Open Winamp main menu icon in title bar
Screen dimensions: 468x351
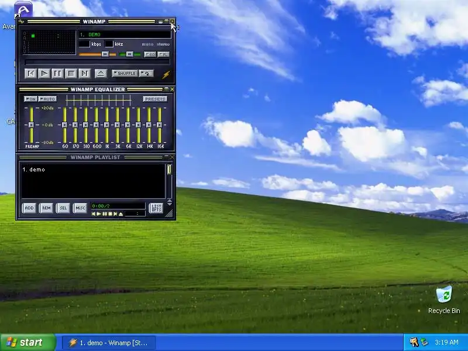point(21,22)
